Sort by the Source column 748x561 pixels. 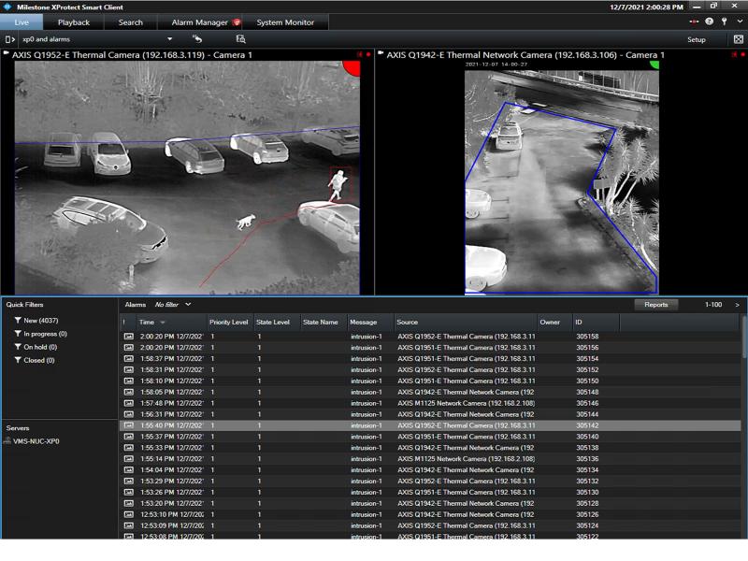tap(465, 323)
